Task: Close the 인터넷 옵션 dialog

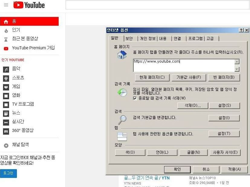Action: pyautogui.click(x=246, y=30)
